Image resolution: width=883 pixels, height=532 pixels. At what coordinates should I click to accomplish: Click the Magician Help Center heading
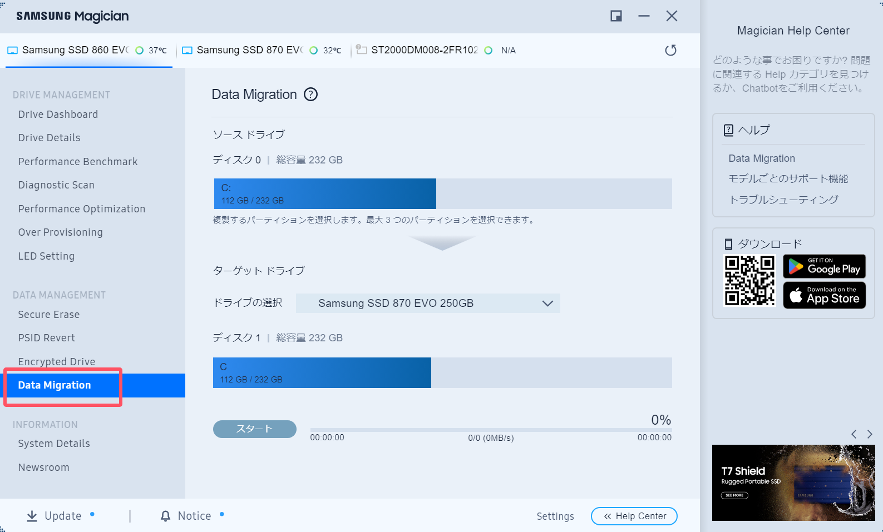coord(793,31)
